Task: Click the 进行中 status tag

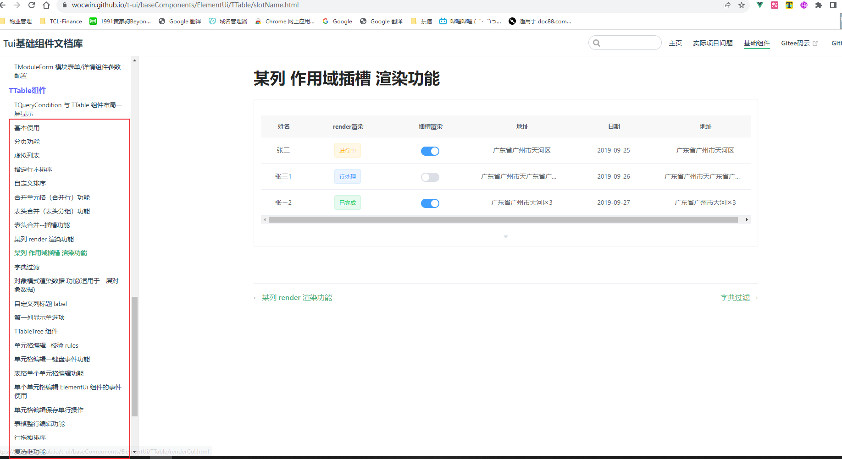Action: coord(348,150)
